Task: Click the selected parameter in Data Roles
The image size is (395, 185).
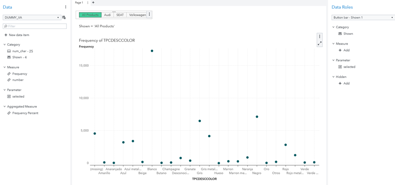Action: 347,67
